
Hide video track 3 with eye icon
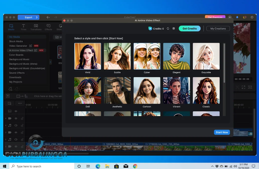[16, 132]
